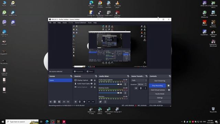This screenshot has width=220, height=124.
Task: Open Tools menu in OBS
Action: pyautogui.click(x=90, y=23)
